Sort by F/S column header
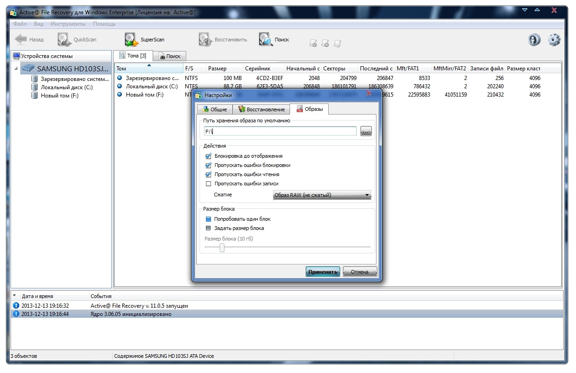Viewport: 576px width, 373px height. [x=194, y=68]
